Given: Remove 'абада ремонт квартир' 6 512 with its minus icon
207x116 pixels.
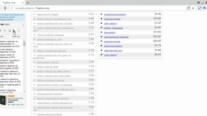Looking at the screenshot, I should click(x=35, y=14).
